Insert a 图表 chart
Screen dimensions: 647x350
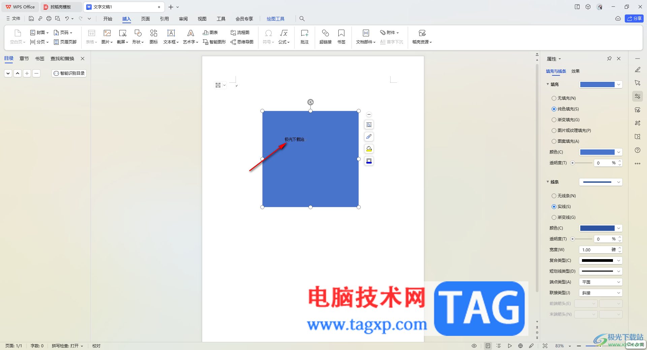(x=210, y=33)
